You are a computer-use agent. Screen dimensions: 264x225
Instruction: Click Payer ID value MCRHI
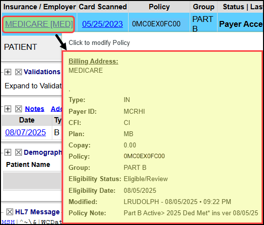click(x=134, y=111)
